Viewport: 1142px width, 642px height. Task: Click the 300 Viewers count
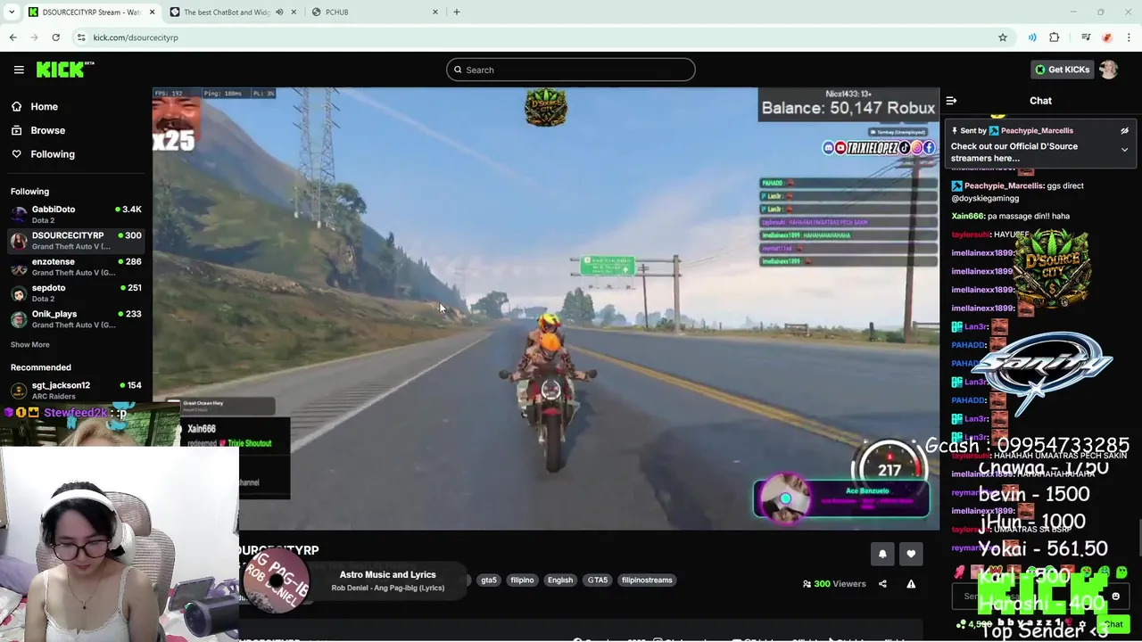pyautogui.click(x=834, y=584)
